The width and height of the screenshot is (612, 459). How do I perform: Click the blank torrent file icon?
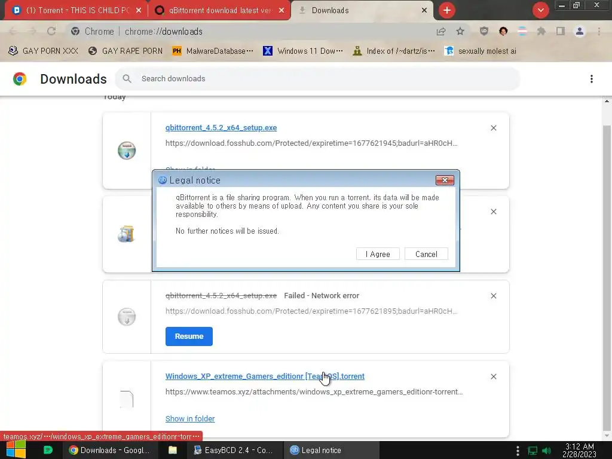point(127,399)
